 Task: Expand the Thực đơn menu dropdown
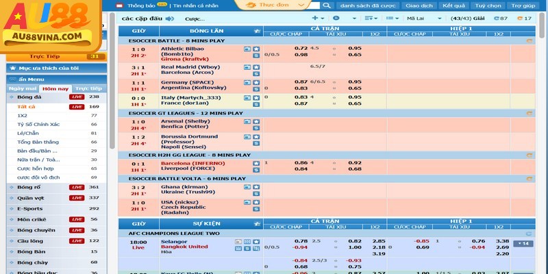click(273, 5)
